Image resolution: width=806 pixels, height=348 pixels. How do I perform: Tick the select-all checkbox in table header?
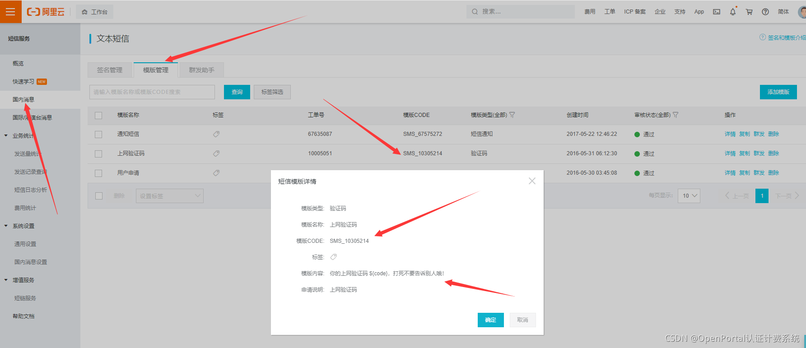(x=98, y=116)
